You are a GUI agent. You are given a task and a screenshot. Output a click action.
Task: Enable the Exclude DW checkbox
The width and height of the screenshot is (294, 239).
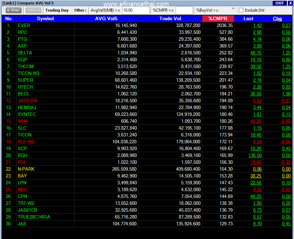pos(241,10)
